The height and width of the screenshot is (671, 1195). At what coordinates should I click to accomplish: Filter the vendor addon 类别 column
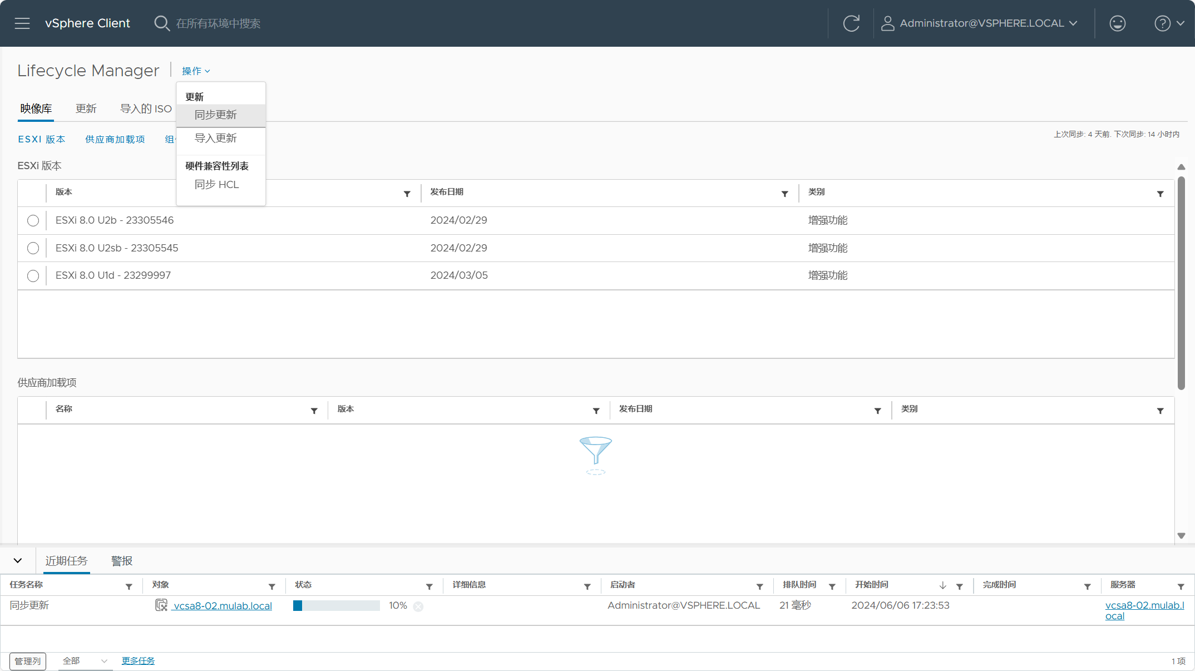[1161, 411]
